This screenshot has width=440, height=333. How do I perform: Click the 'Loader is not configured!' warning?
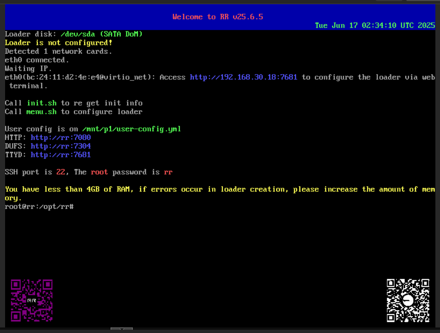coord(59,43)
